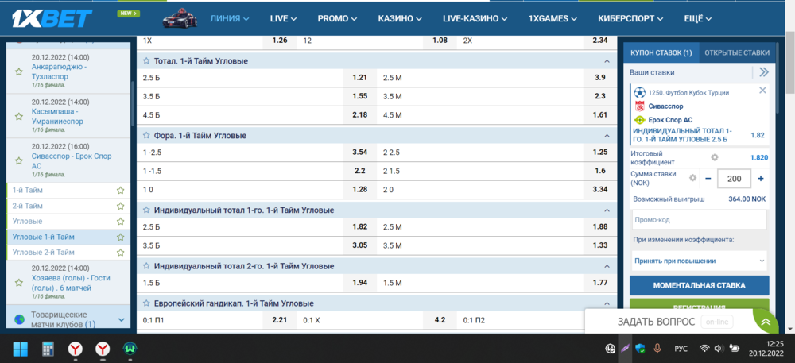Collapse the Фора. 1-й Тайм Угловые section
Image resolution: width=795 pixels, height=363 pixels.
pyautogui.click(x=607, y=136)
